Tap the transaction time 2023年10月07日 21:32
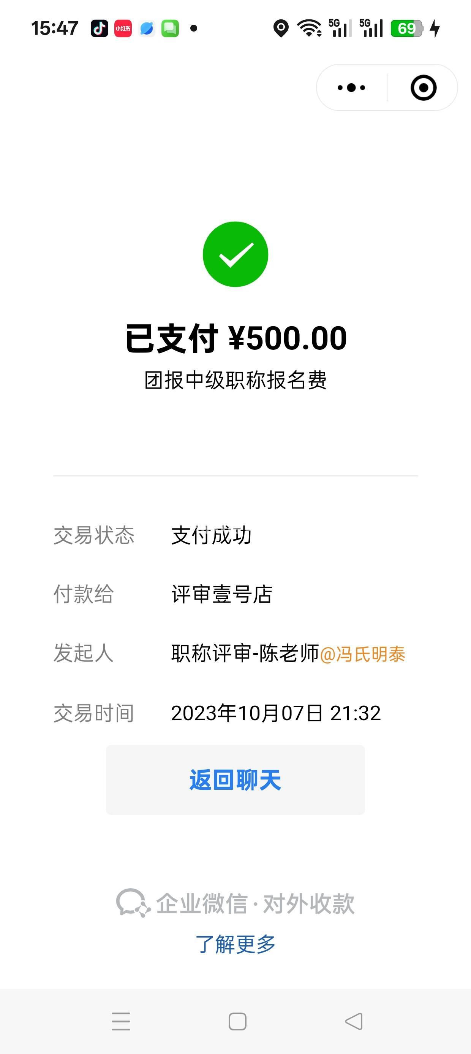Viewport: 471px width, 1054px height. 275,713
